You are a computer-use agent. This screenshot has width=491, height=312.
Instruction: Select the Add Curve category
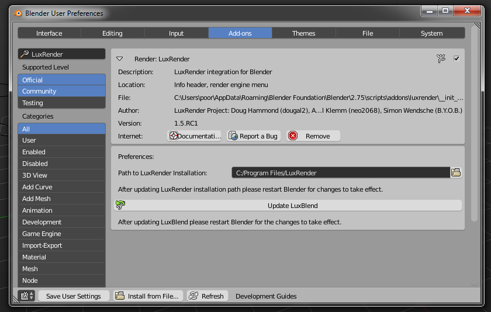pyautogui.click(x=62, y=187)
